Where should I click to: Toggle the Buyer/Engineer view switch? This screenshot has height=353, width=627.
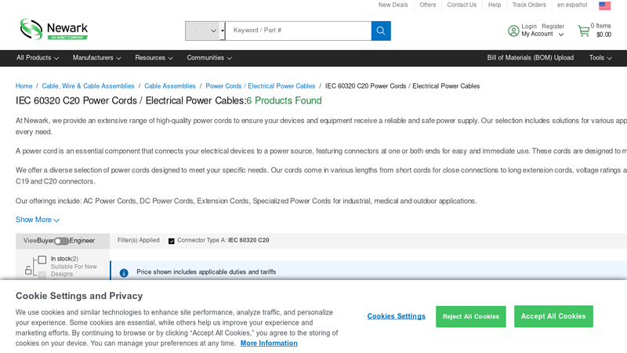tap(61, 241)
